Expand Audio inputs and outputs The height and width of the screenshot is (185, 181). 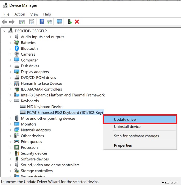pyautogui.click(x=11, y=37)
